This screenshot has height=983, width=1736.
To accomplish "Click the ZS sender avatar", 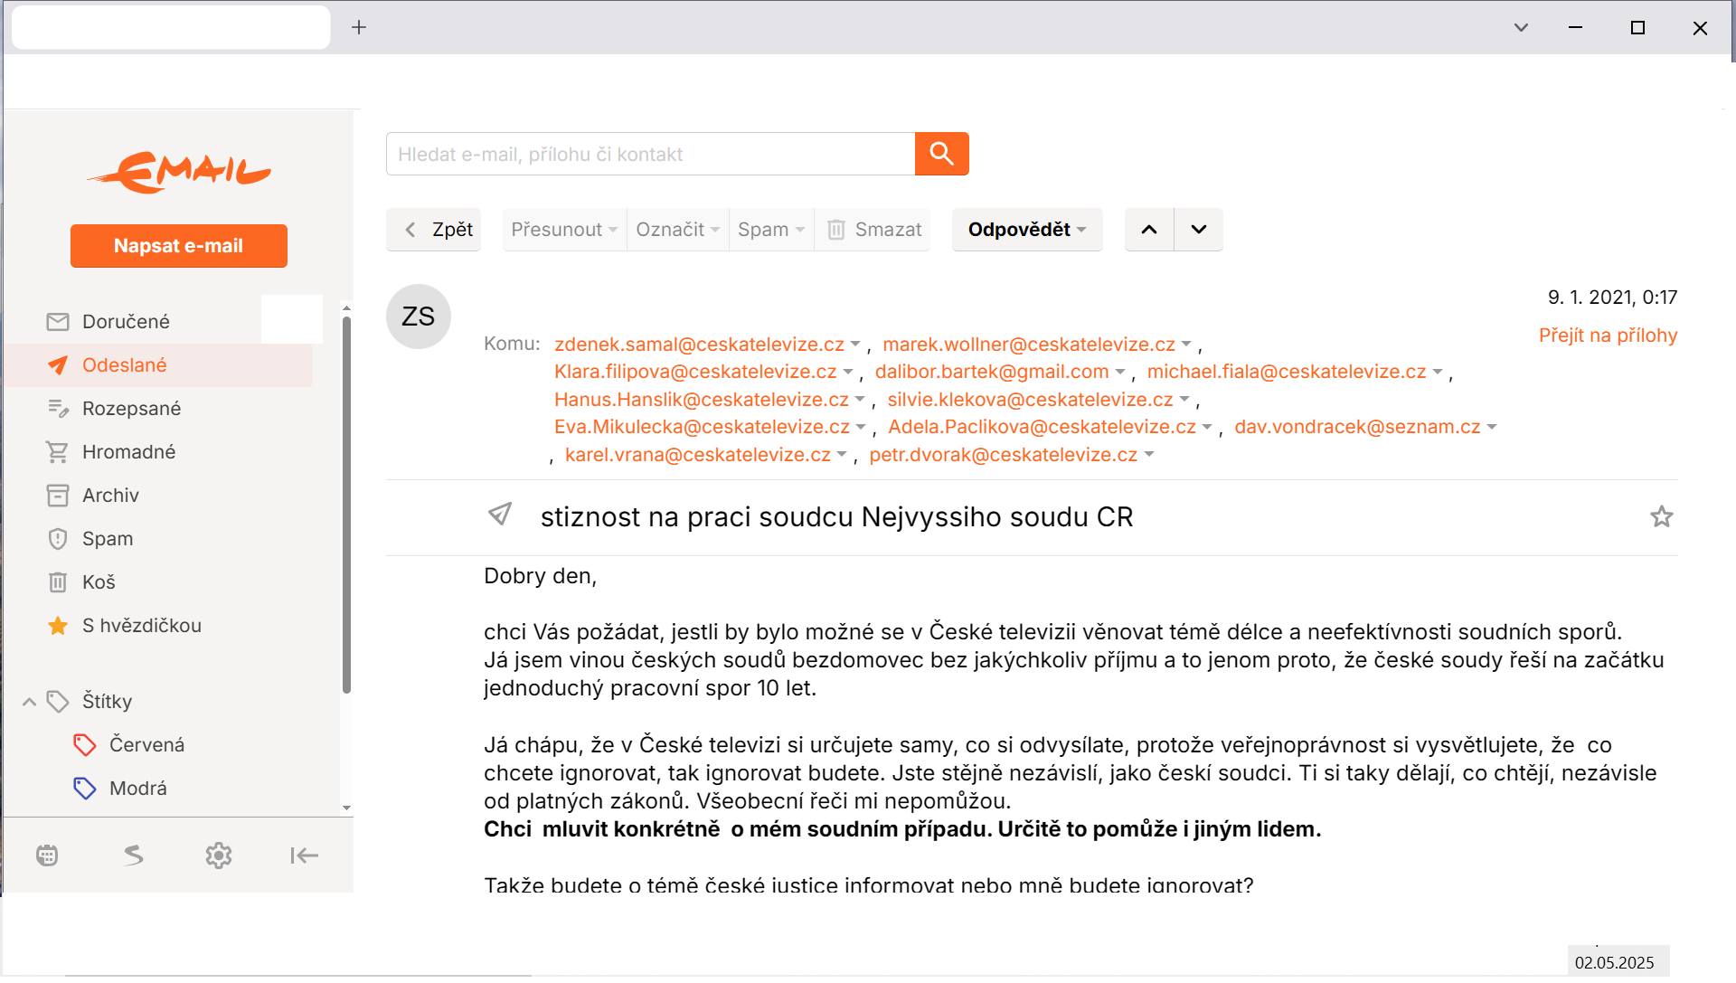I will [419, 317].
